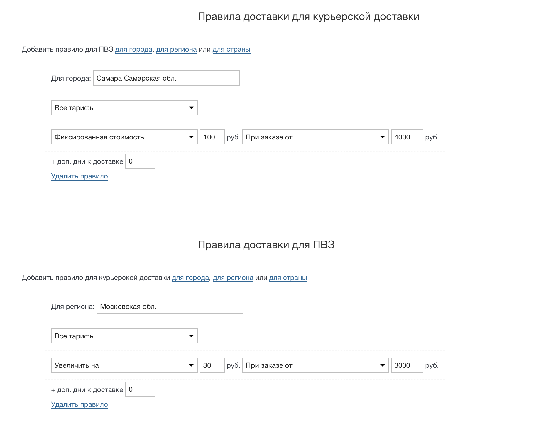The width and height of the screenshot is (541, 429).
Task: Click 'для страны' link in the ПВЗ add-rule line
Action: (x=231, y=50)
